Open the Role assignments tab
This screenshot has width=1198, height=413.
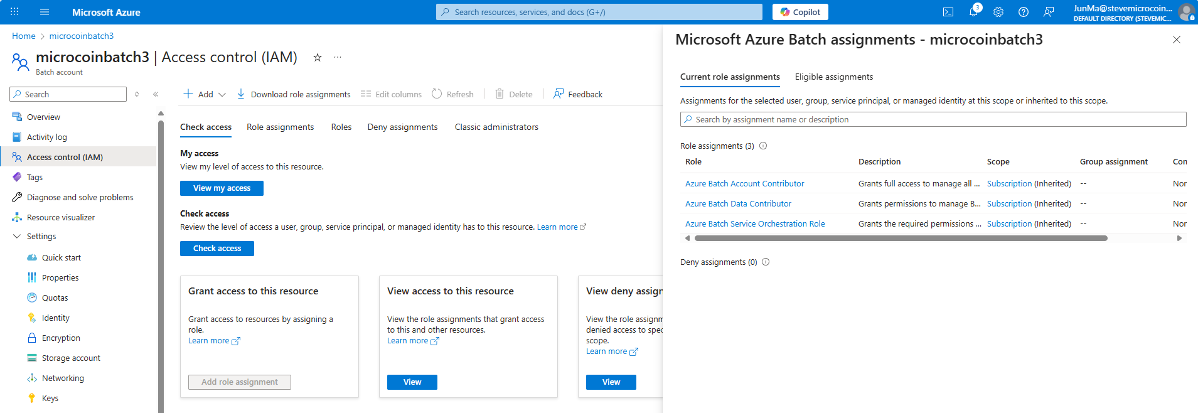280,127
